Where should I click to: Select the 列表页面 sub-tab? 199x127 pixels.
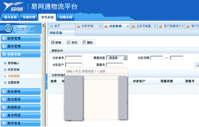62,33
